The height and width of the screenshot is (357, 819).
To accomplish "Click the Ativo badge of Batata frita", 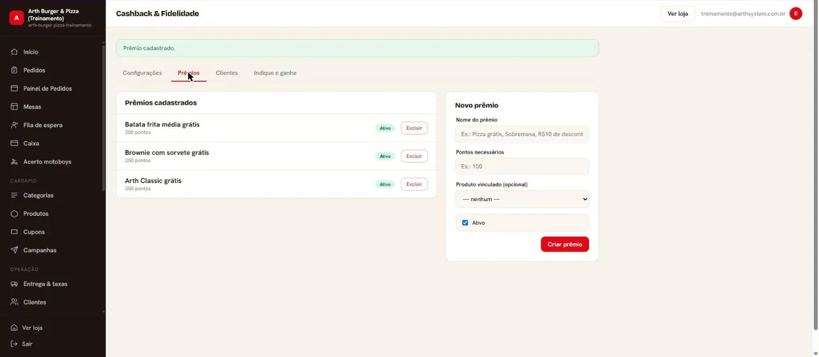I will pos(385,128).
